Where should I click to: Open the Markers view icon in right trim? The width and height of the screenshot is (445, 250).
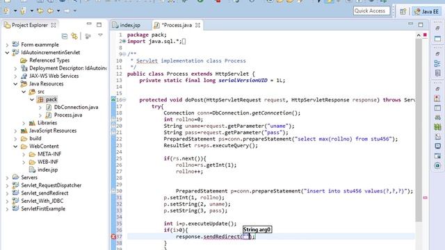pos(437,99)
